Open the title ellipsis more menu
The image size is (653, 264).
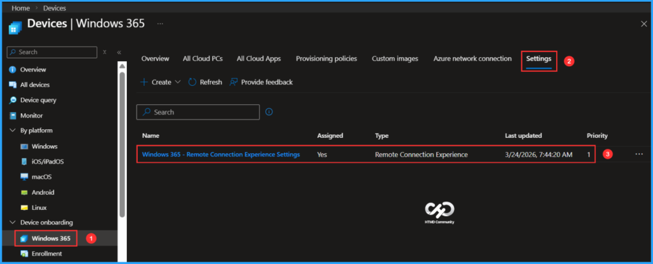160,24
